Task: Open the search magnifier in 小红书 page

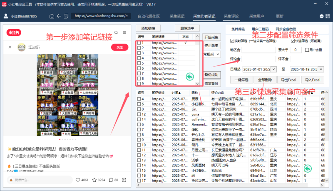Action: click(x=116, y=33)
